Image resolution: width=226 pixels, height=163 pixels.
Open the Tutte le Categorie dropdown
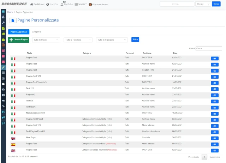[x=112, y=40]
